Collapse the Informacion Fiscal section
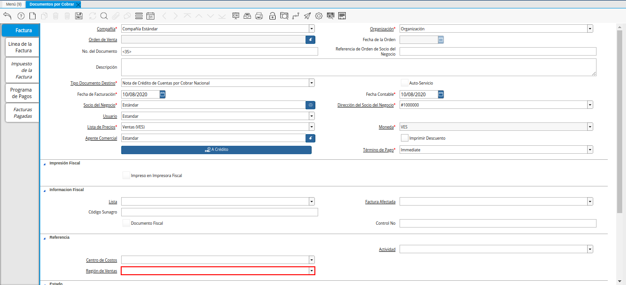Viewport: 626px width, 285px height. [44, 190]
